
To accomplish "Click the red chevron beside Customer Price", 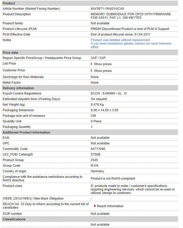I will pos(91,71).
